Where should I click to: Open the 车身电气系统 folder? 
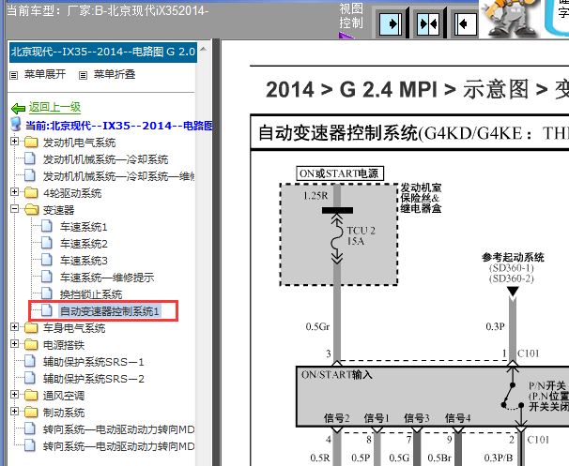[74, 328]
